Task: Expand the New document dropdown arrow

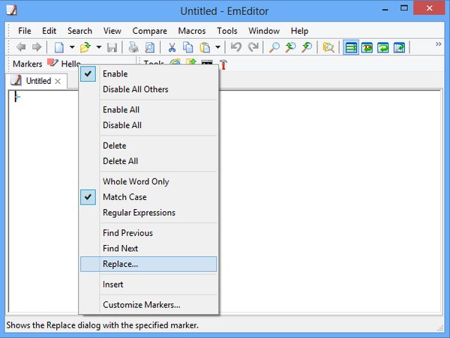Action: point(72,47)
